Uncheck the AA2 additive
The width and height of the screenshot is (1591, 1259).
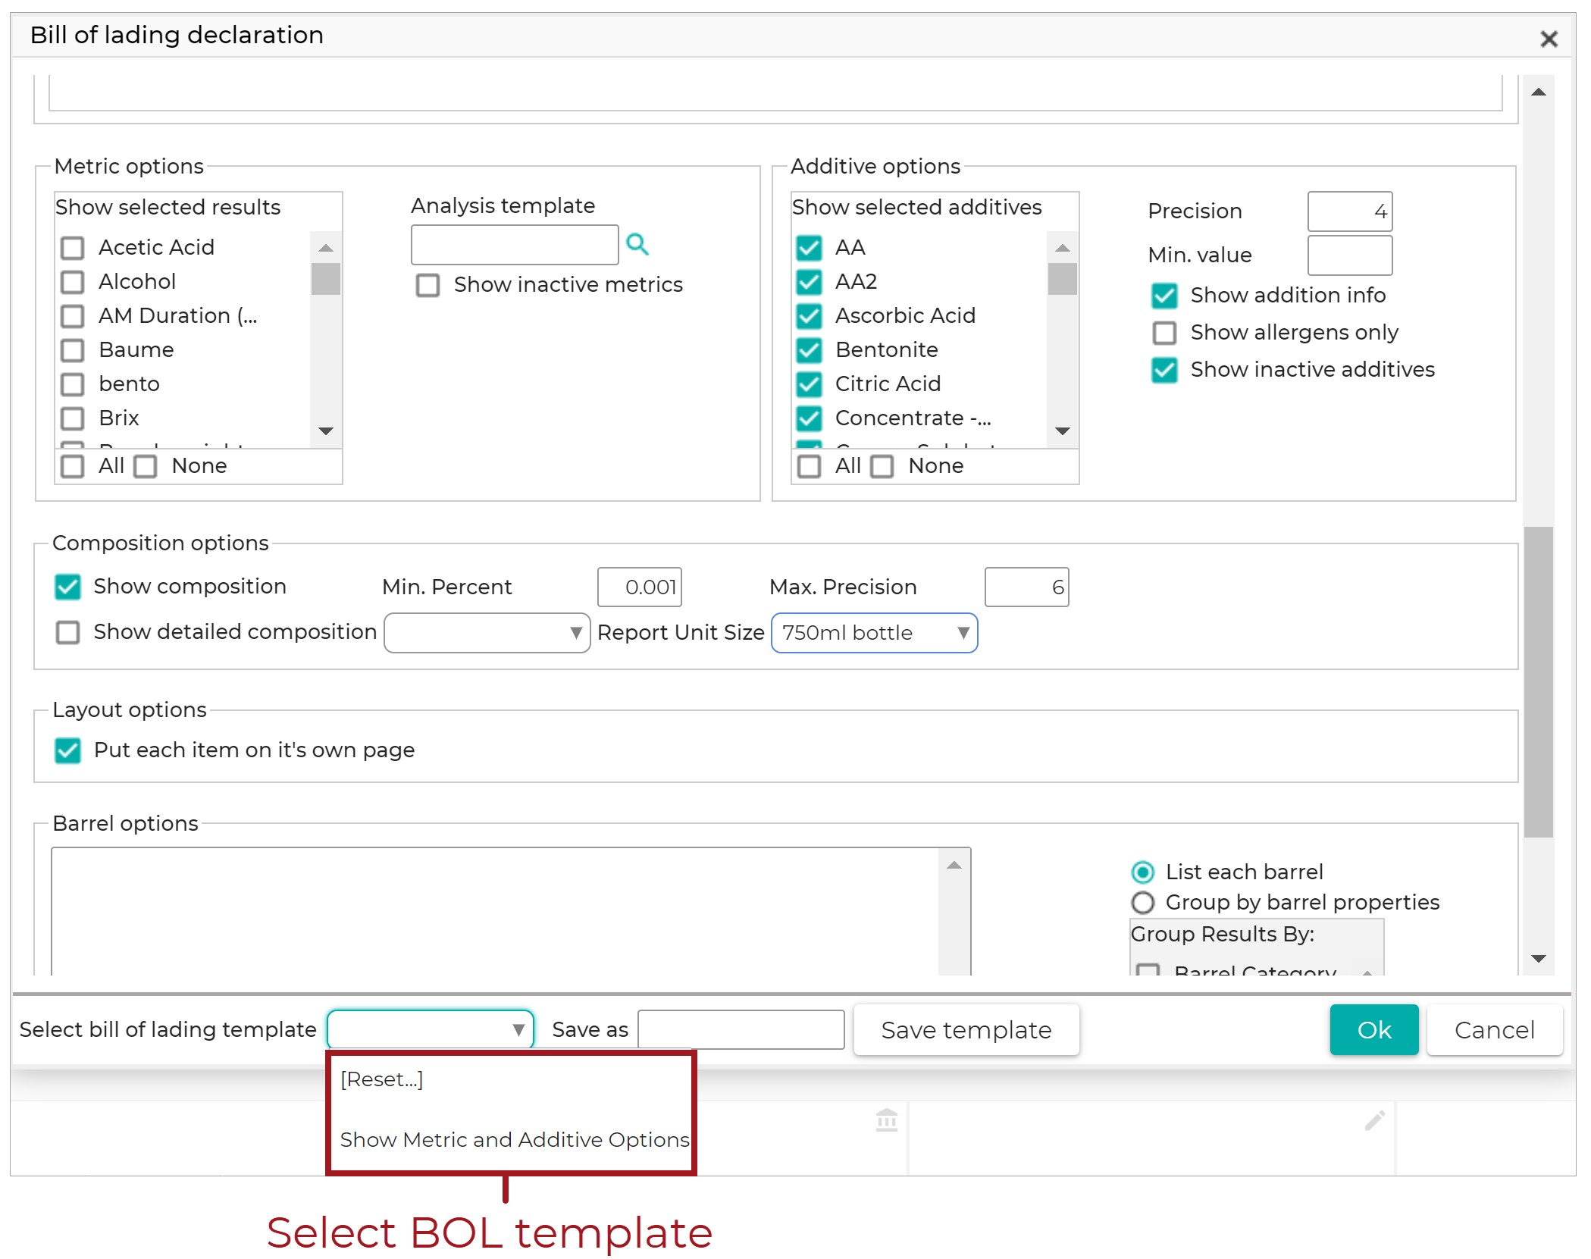[810, 282]
